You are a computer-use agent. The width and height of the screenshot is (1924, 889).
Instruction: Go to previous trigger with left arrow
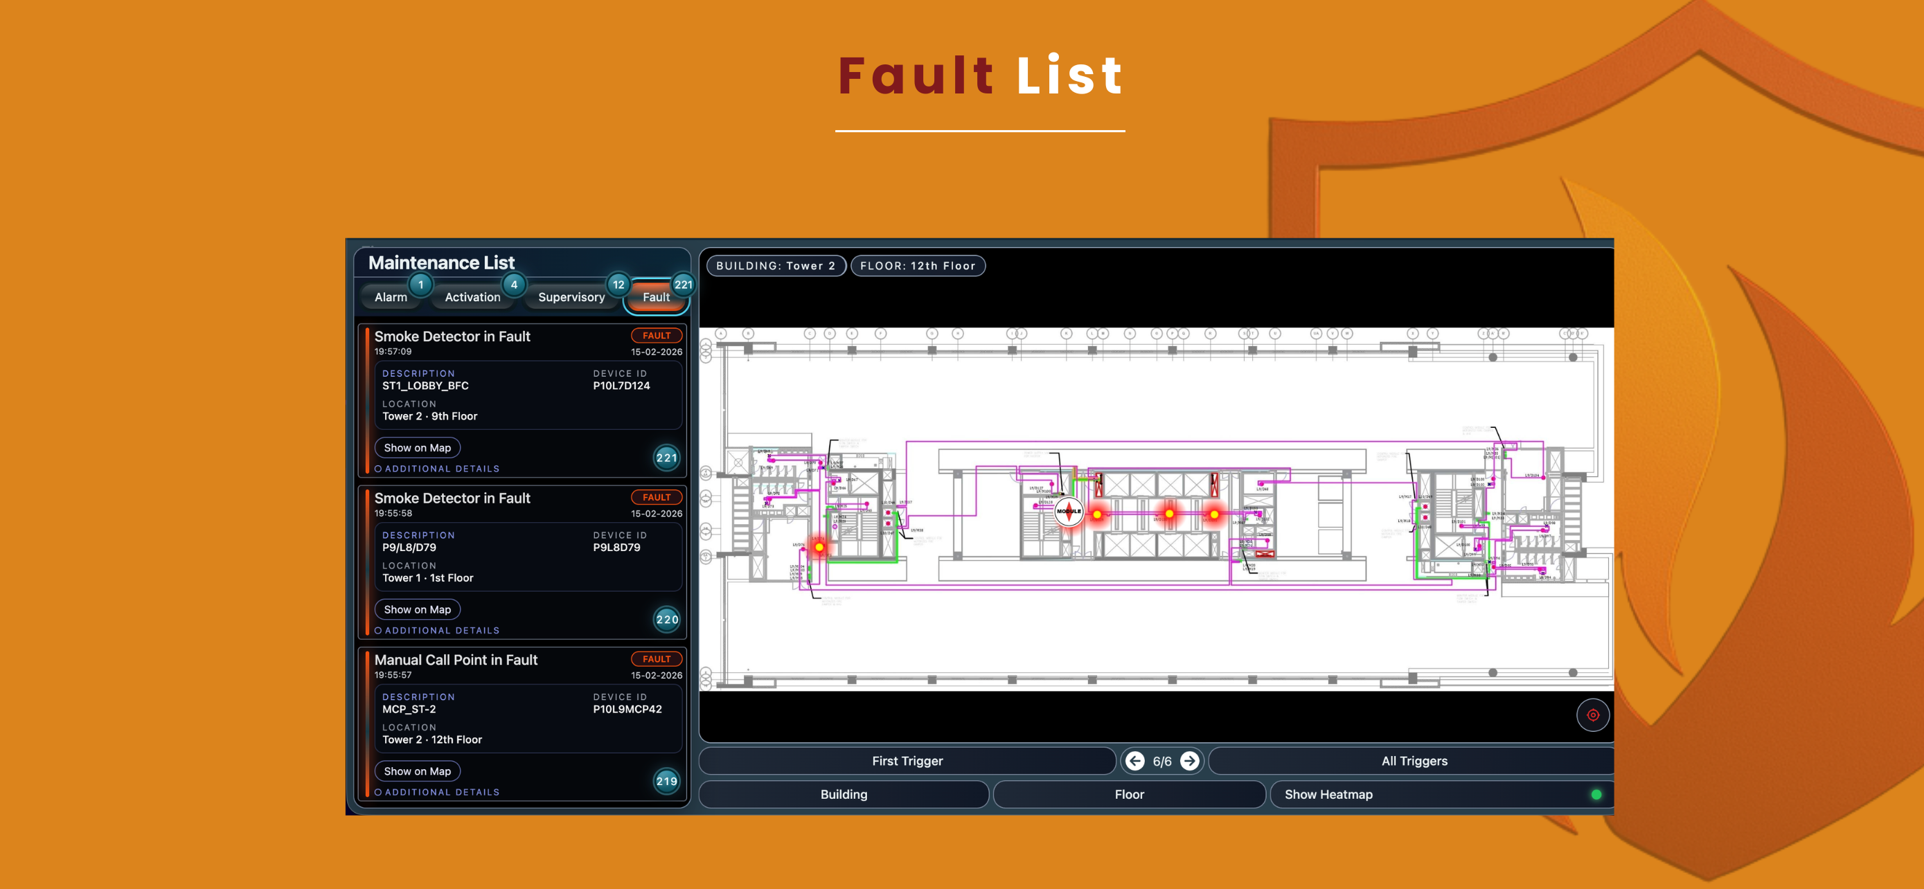pyautogui.click(x=1134, y=761)
